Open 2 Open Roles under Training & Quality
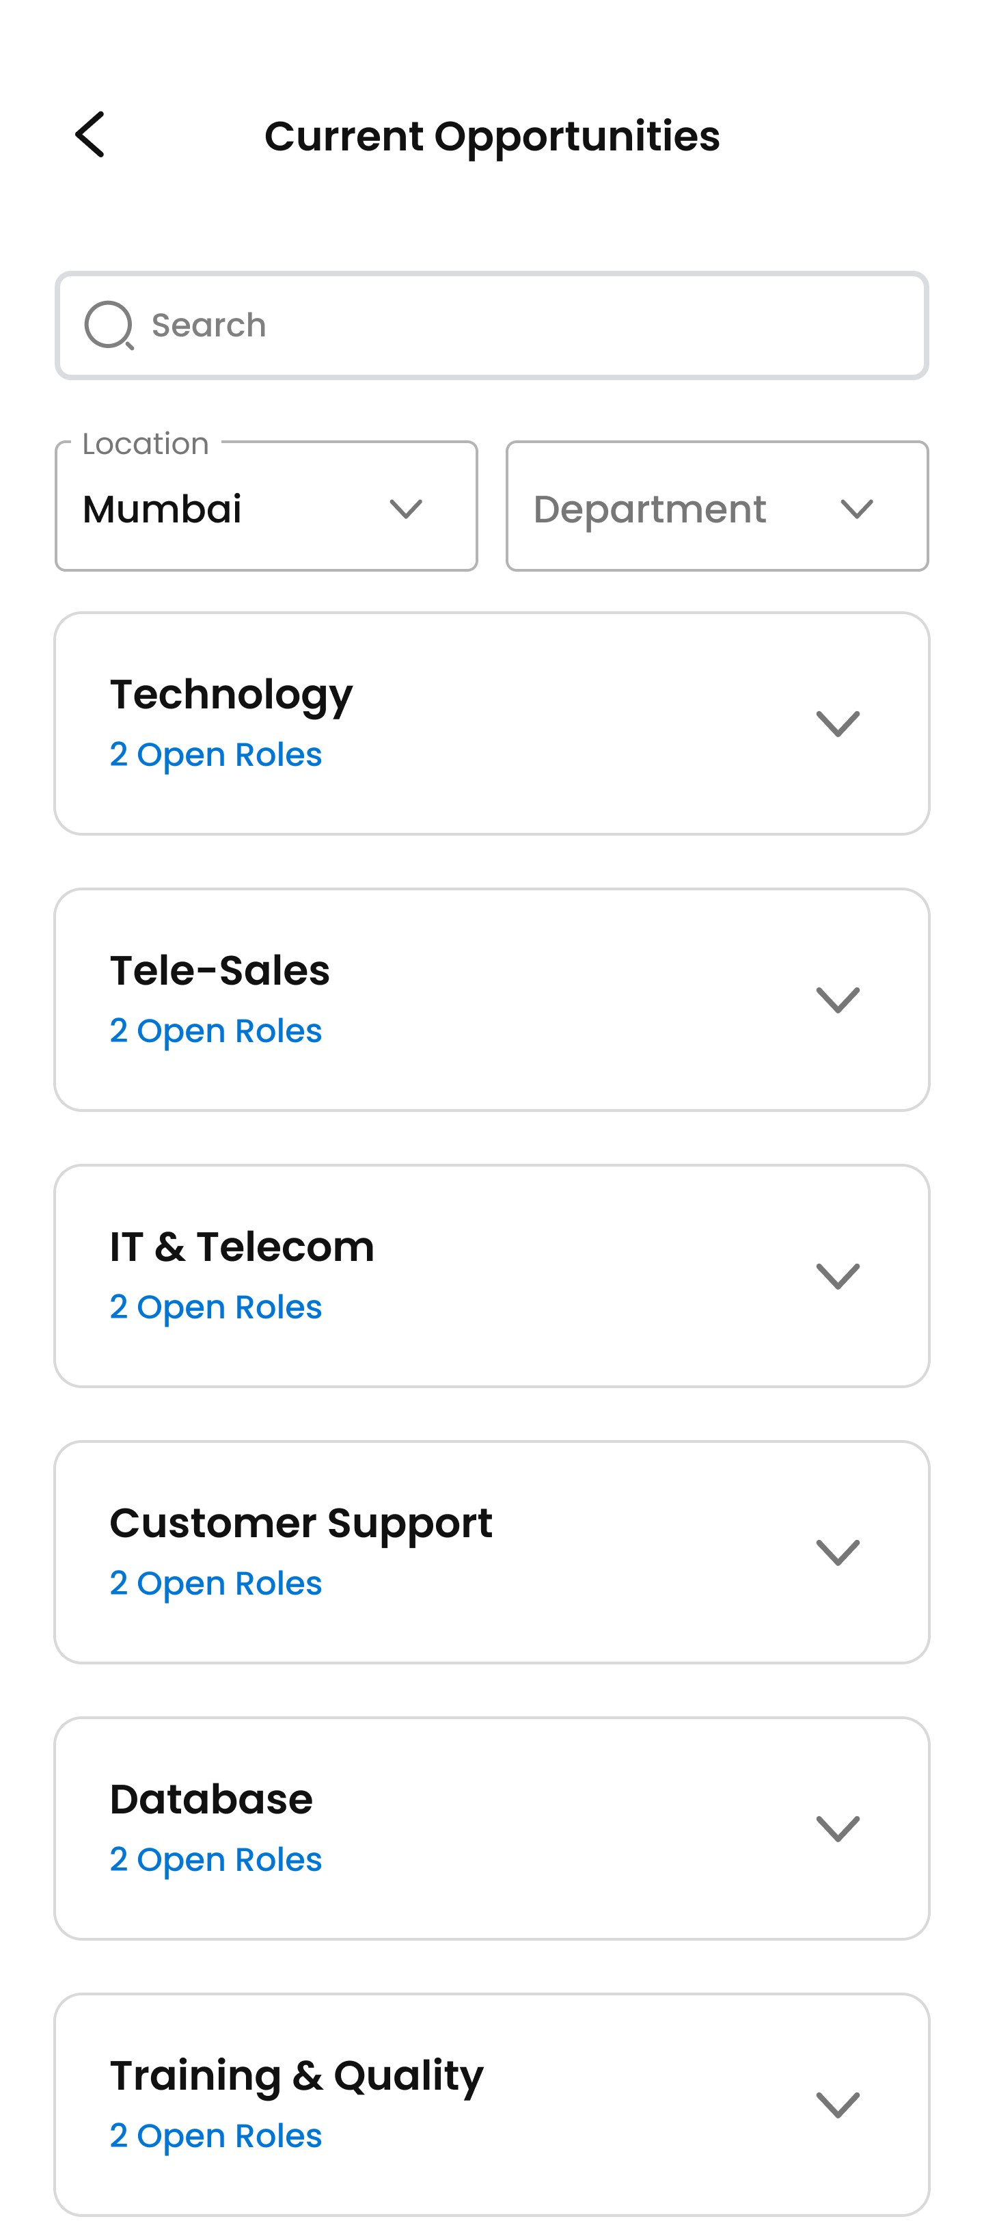The image size is (984, 2221). 215,2136
